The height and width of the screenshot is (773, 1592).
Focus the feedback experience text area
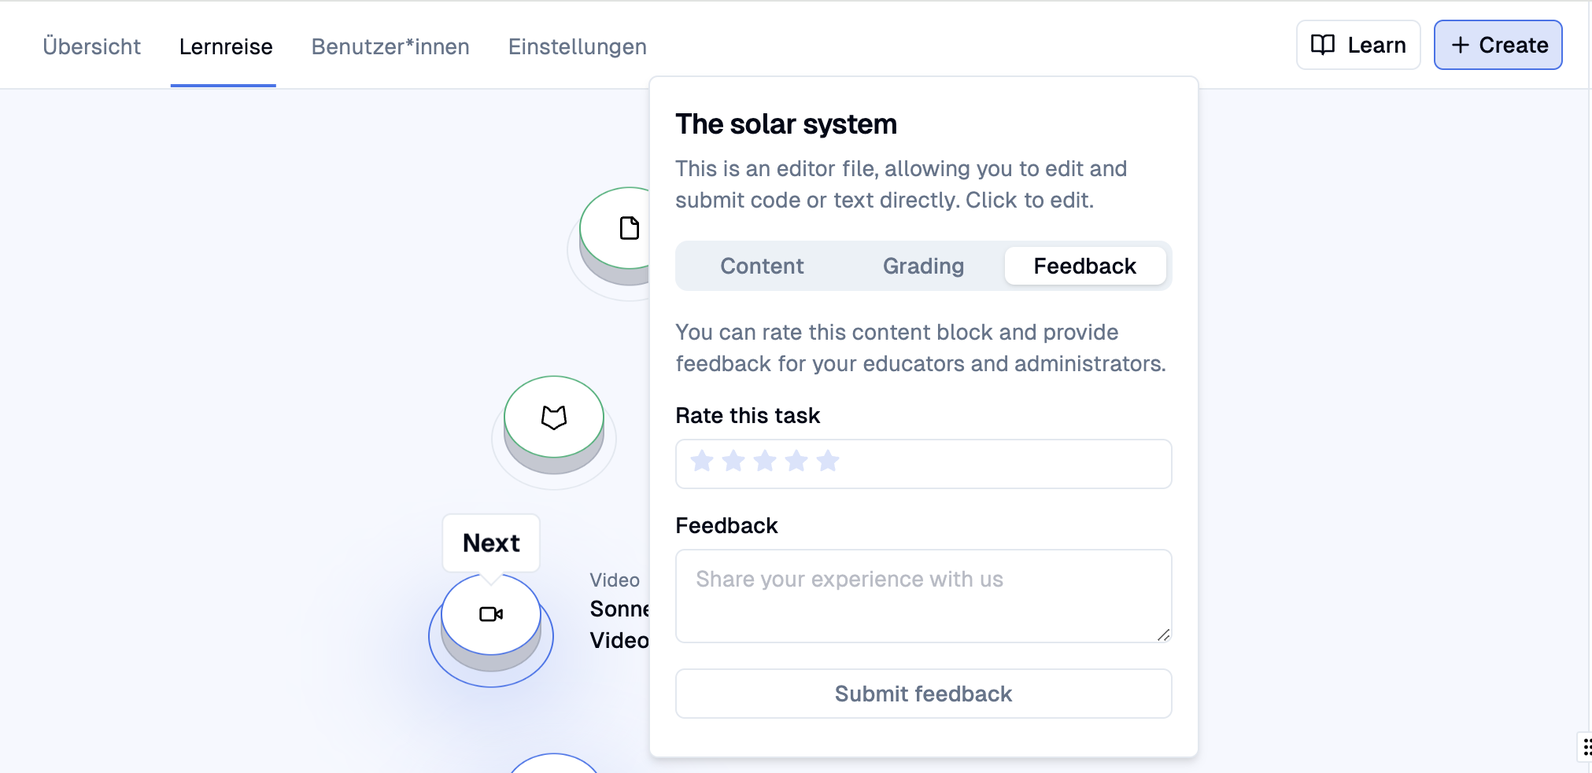923,596
